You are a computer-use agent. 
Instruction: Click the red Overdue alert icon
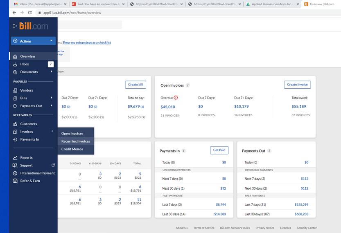176,98
